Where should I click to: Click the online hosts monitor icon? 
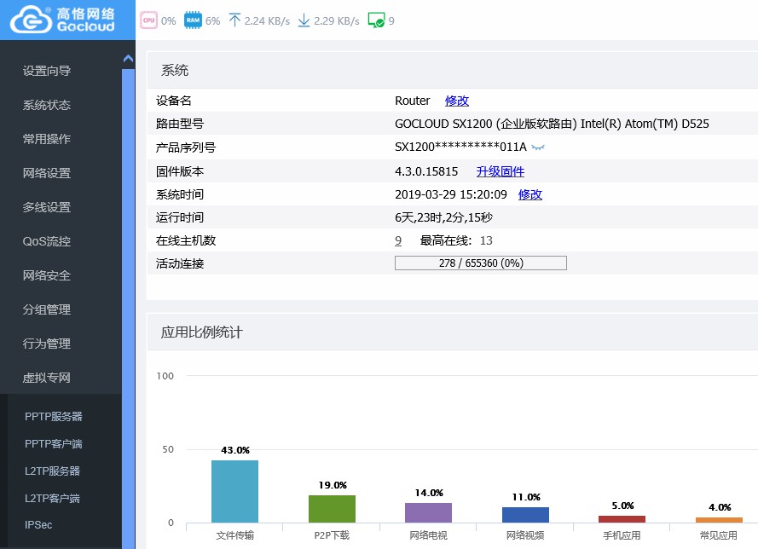click(376, 20)
